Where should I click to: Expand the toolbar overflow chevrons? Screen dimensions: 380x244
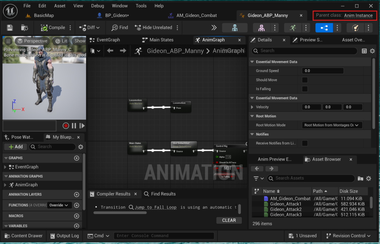click(x=214, y=27)
